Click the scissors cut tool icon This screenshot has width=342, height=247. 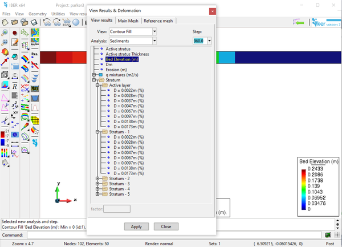pos(5,120)
